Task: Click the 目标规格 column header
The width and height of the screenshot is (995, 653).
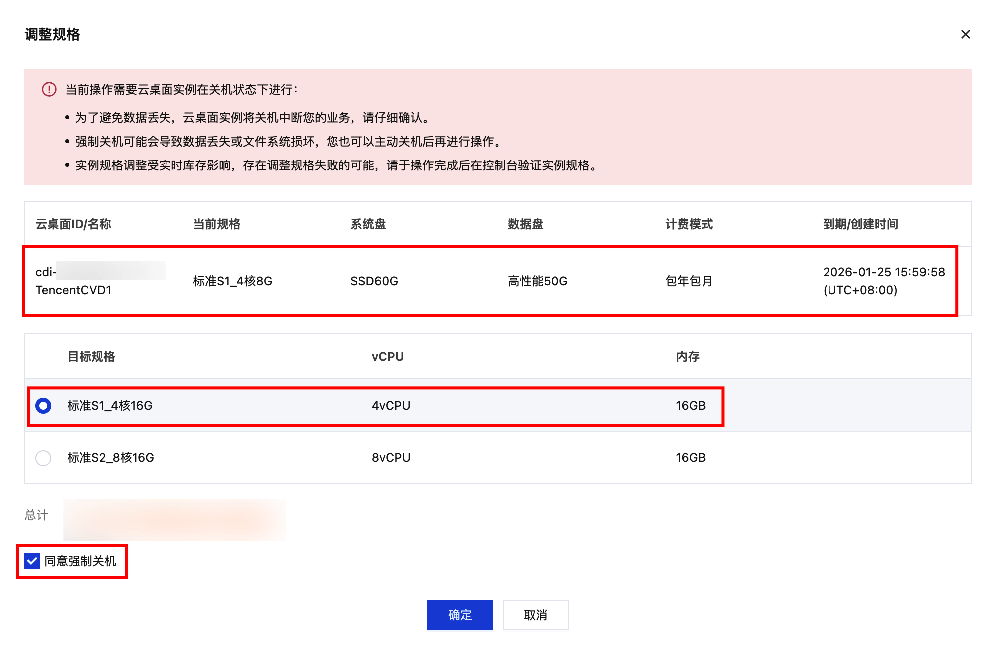Action: (x=91, y=357)
